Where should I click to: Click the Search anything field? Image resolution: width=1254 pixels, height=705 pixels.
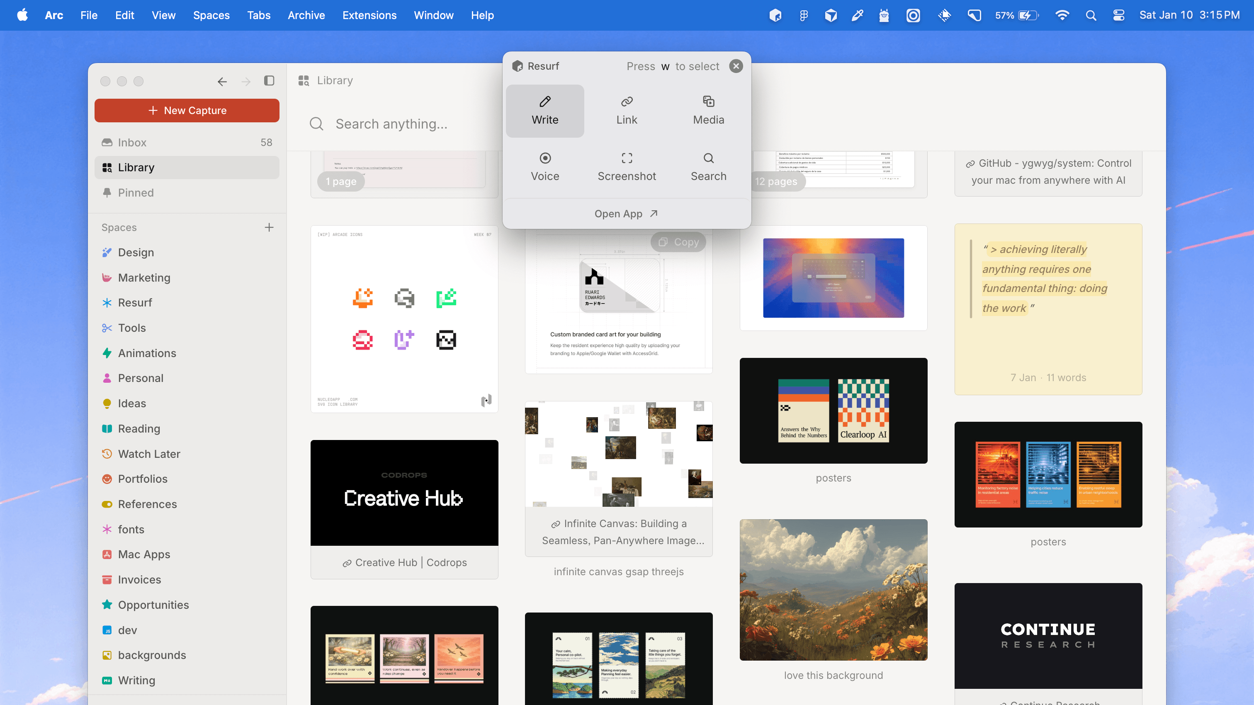click(x=391, y=124)
